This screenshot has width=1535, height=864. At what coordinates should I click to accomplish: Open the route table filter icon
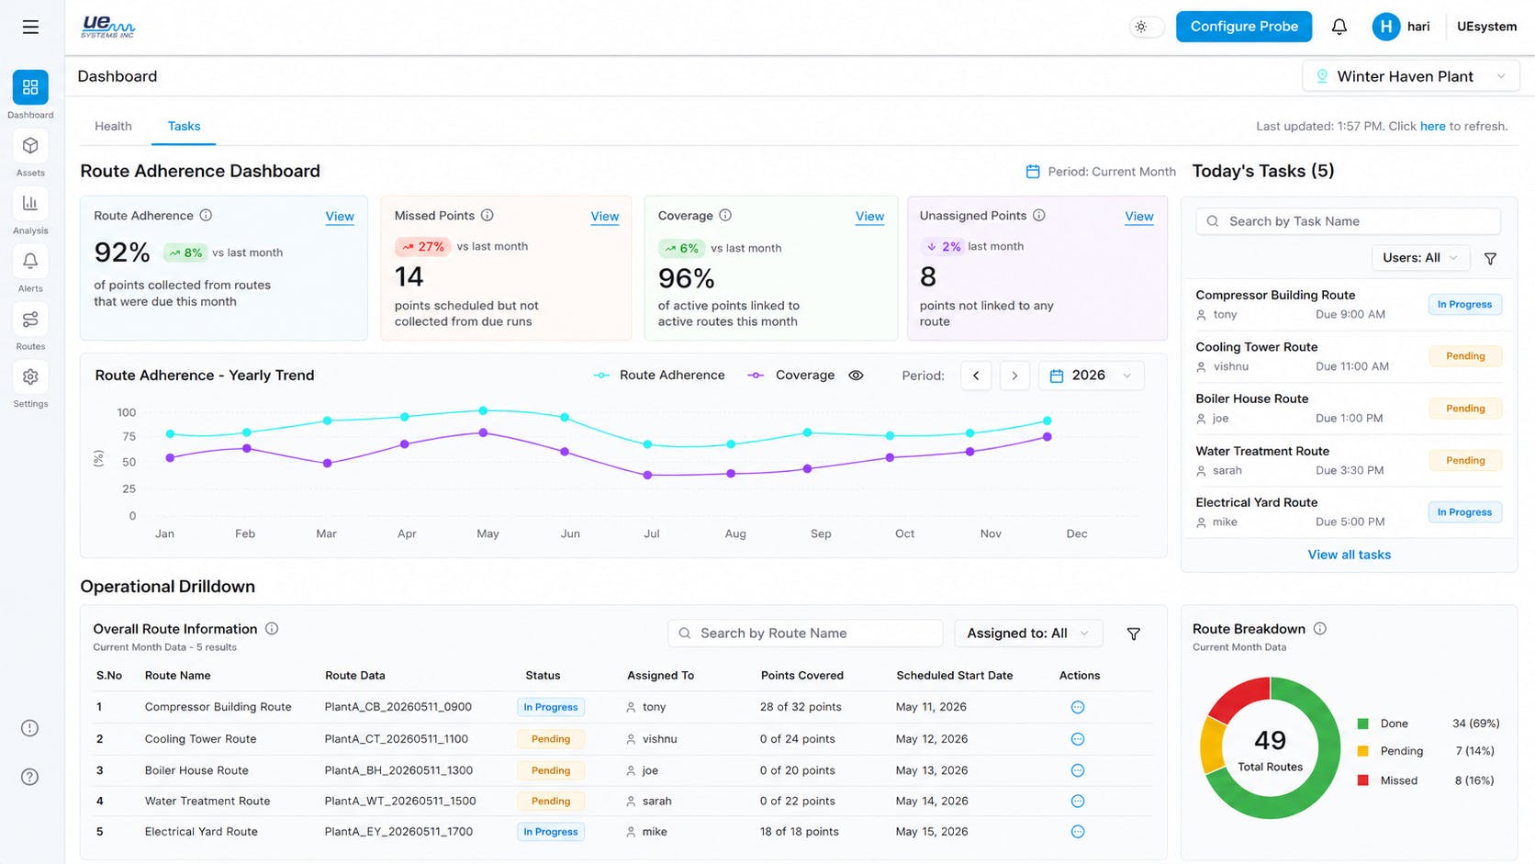pos(1134,634)
